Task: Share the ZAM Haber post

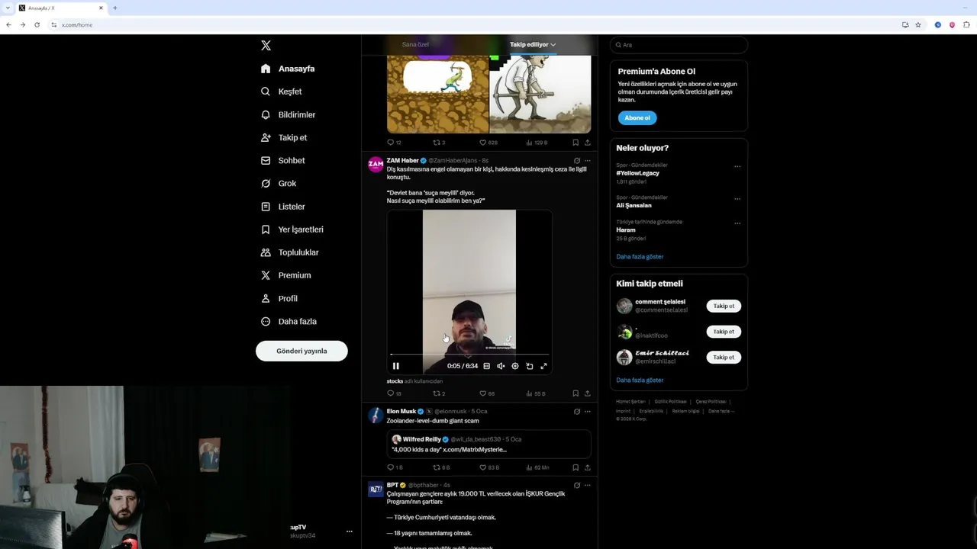Action: tap(587, 393)
